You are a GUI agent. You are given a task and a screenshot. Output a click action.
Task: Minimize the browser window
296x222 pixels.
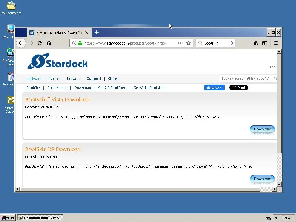point(269,32)
